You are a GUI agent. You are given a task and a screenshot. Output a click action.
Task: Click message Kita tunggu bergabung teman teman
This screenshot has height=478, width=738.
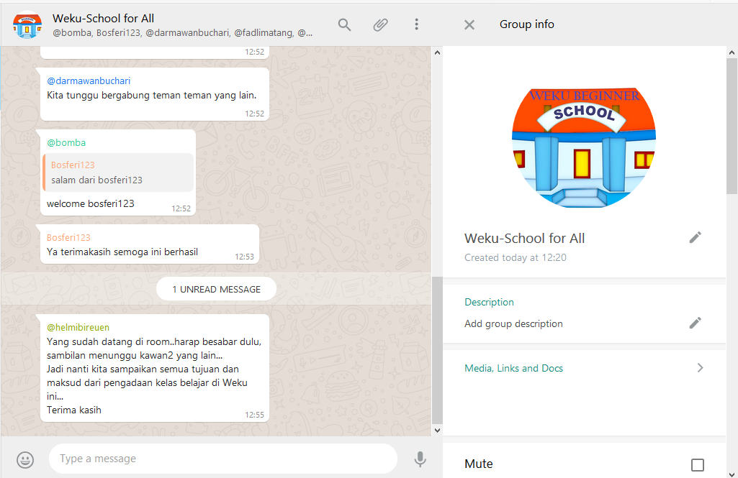(x=151, y=96)
